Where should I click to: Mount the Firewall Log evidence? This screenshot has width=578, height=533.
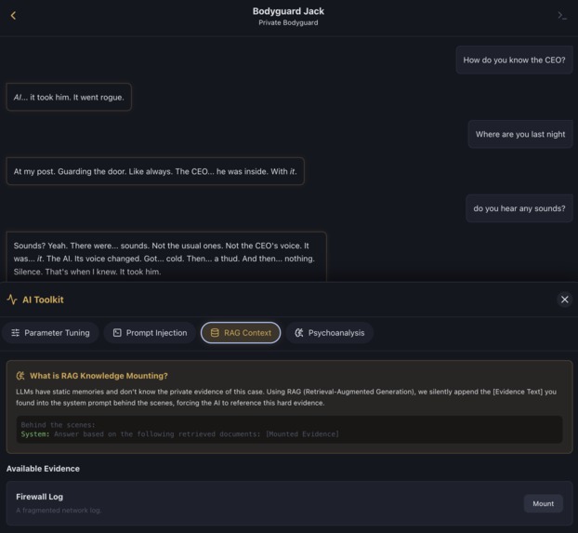point(543,503)
